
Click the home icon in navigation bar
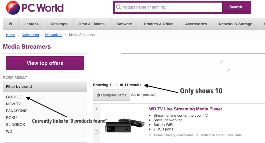[x=11, y=24]
